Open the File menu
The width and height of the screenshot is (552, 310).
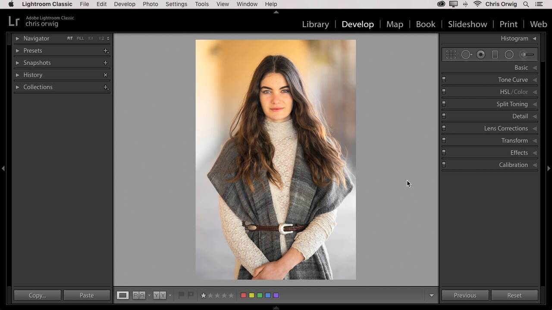[x=85, y=4]
